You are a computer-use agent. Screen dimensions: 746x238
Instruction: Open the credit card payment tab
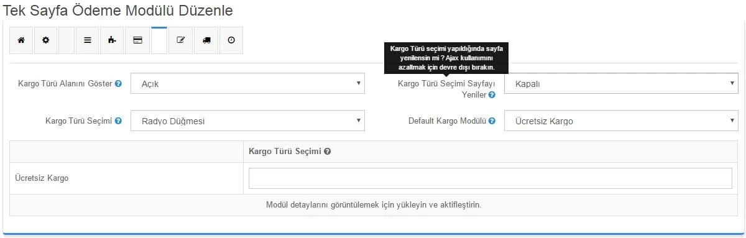pyautogui.click(x=137, y=40)
